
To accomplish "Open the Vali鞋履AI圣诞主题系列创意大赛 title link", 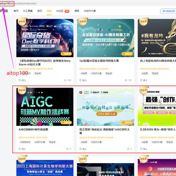I will point(99,61).
